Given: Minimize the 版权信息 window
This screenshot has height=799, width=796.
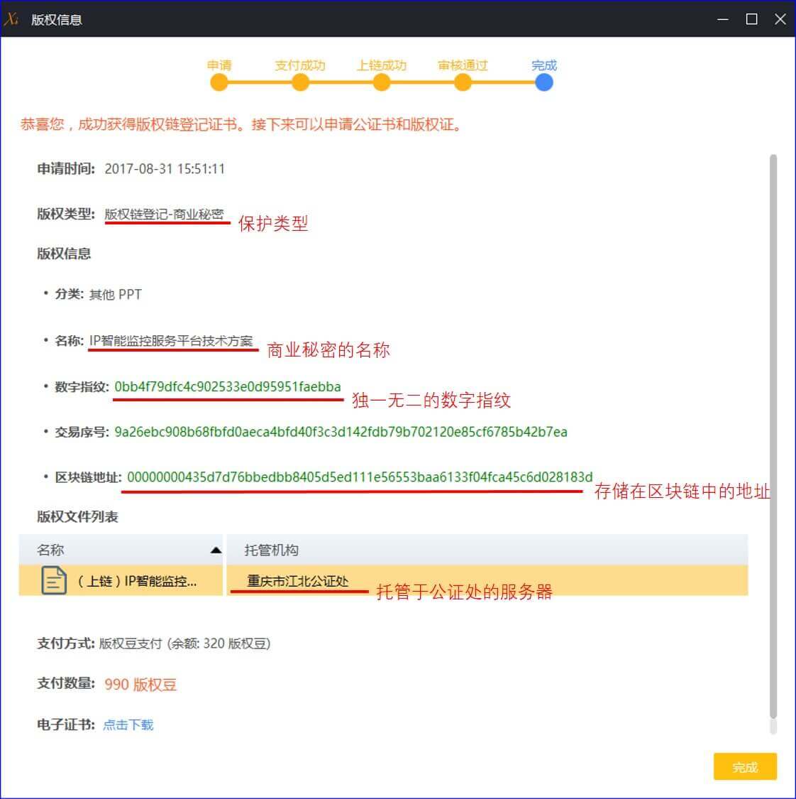Looking at the screenshot, I should 723,19.
